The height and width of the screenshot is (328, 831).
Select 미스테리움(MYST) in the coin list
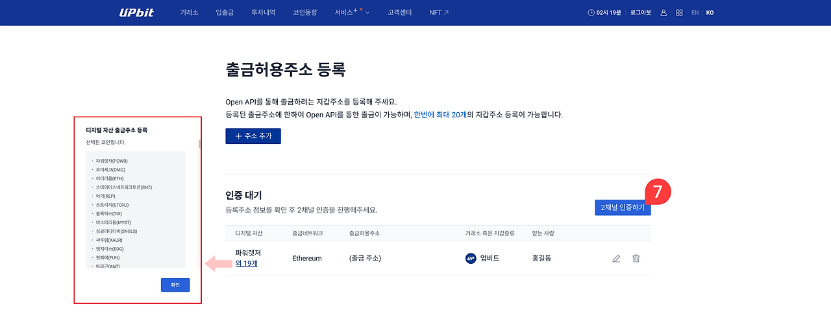tap(113, 222)
